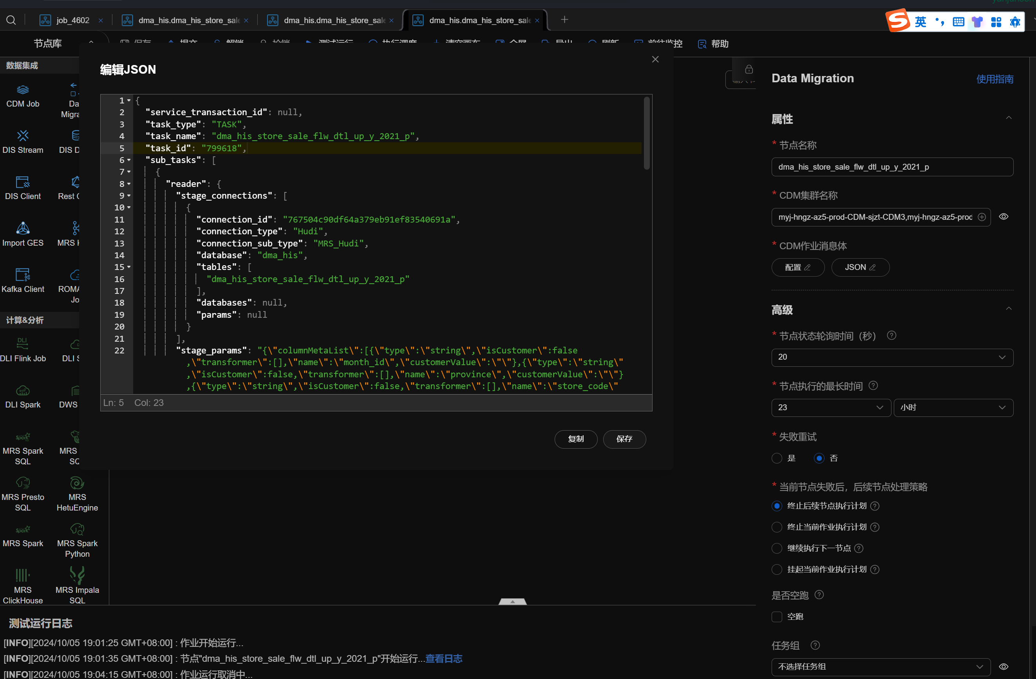Image resolution: width=1036 pixels, height=679 pixels.
Task: Pick the Import GES node icon
Action: [x=23, y=228]
